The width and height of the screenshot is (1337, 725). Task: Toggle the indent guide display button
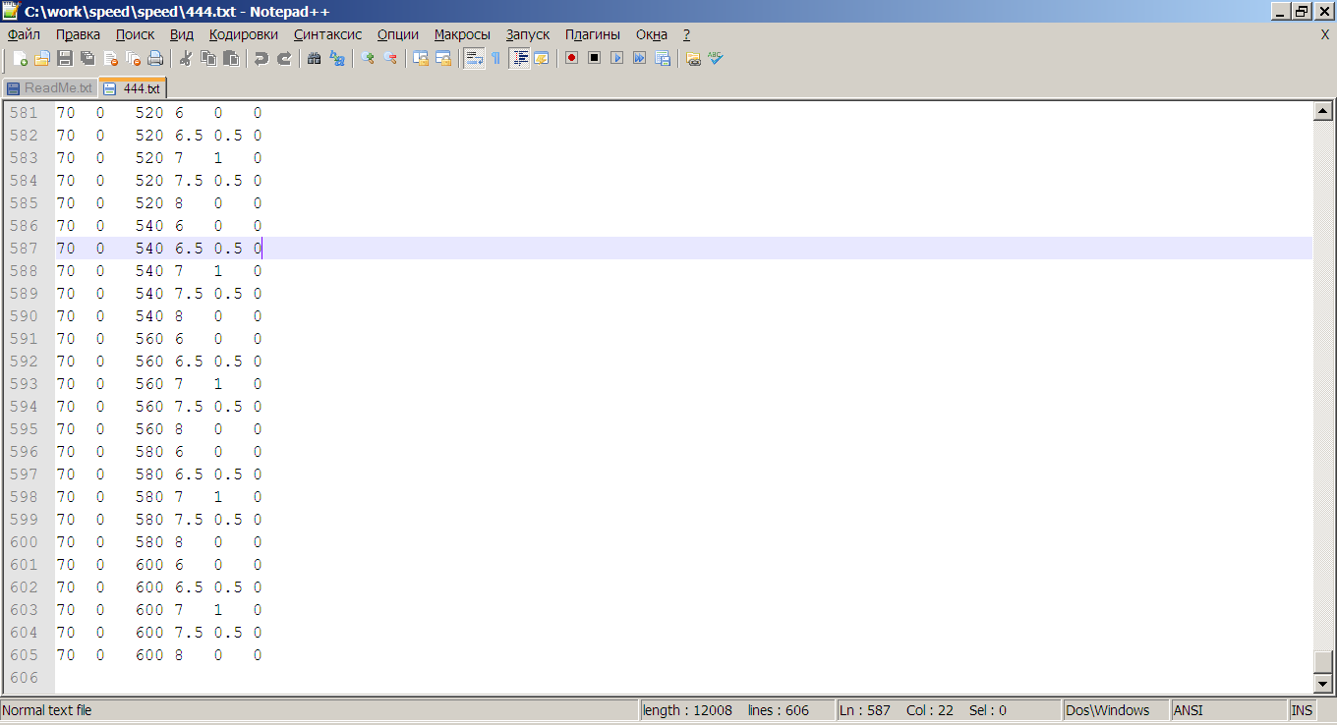(x=519, y=58)
